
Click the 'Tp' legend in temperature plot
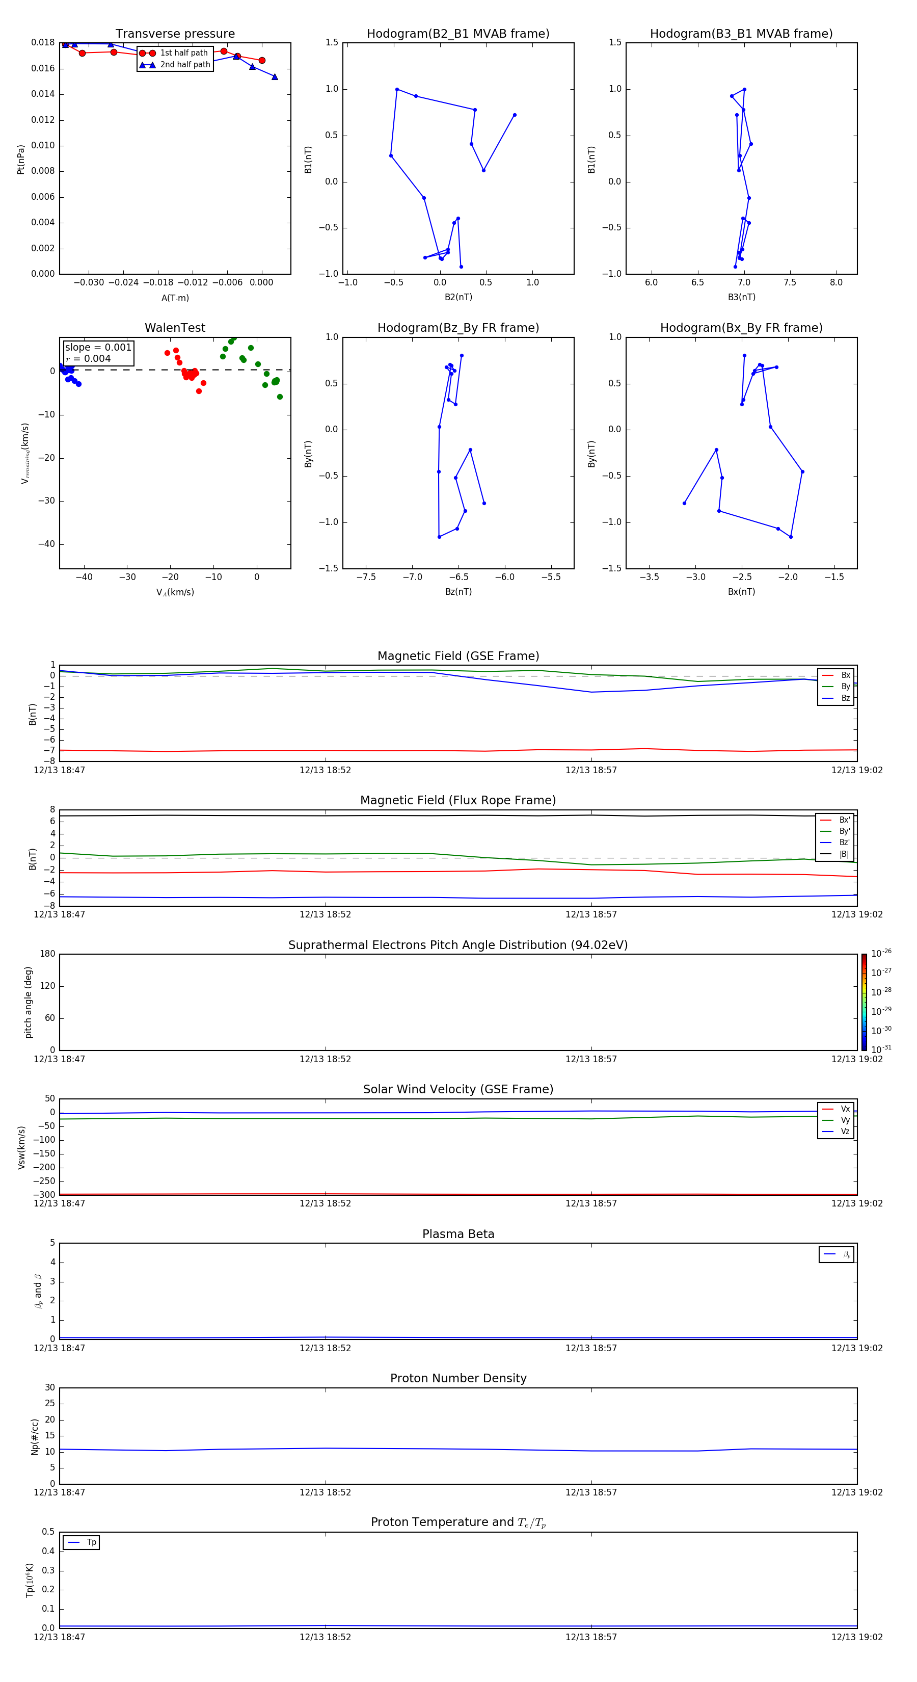pyautogui.click(x=82, y=1542)
